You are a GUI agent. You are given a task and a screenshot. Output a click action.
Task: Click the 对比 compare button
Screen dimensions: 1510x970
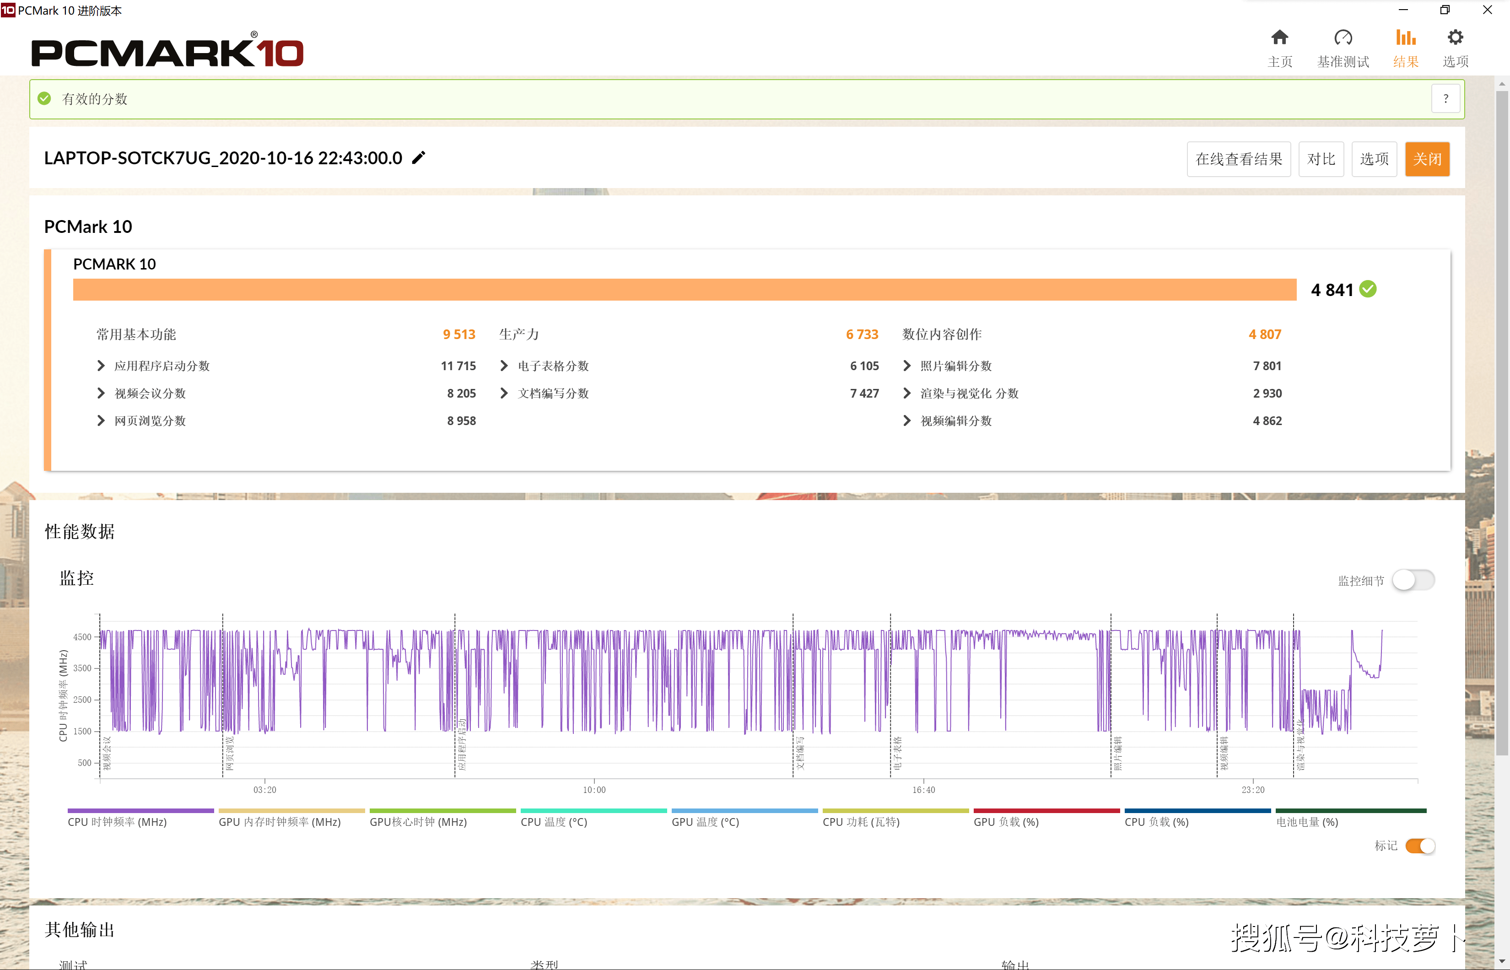click(x=1321, y=159)
